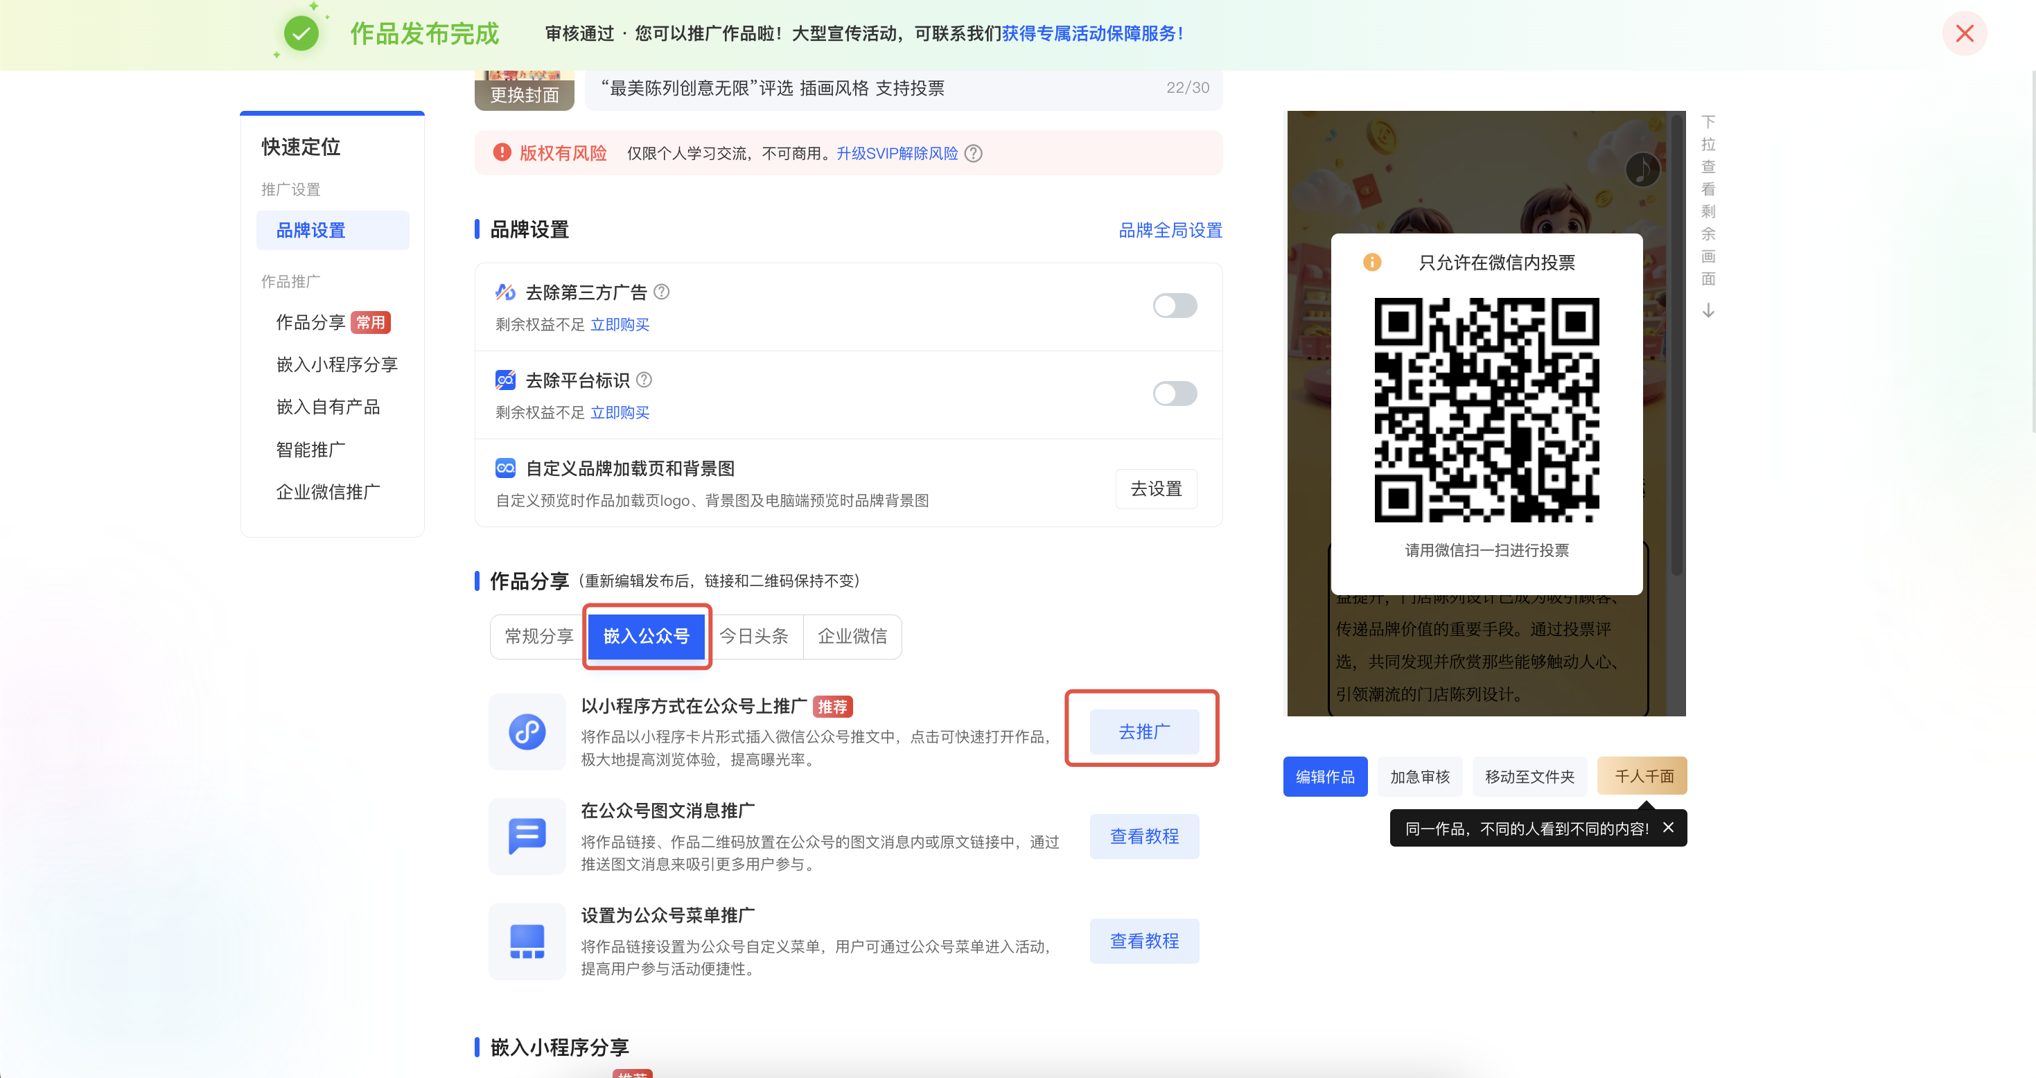Click the 移动至文件夹 button
2036x1078 pixels.
coord(1529,776)
